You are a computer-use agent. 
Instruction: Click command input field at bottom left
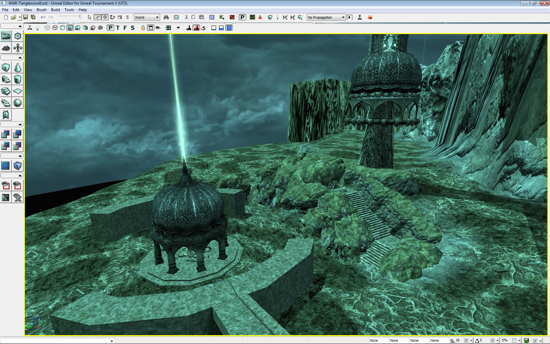tap(57, 341)
